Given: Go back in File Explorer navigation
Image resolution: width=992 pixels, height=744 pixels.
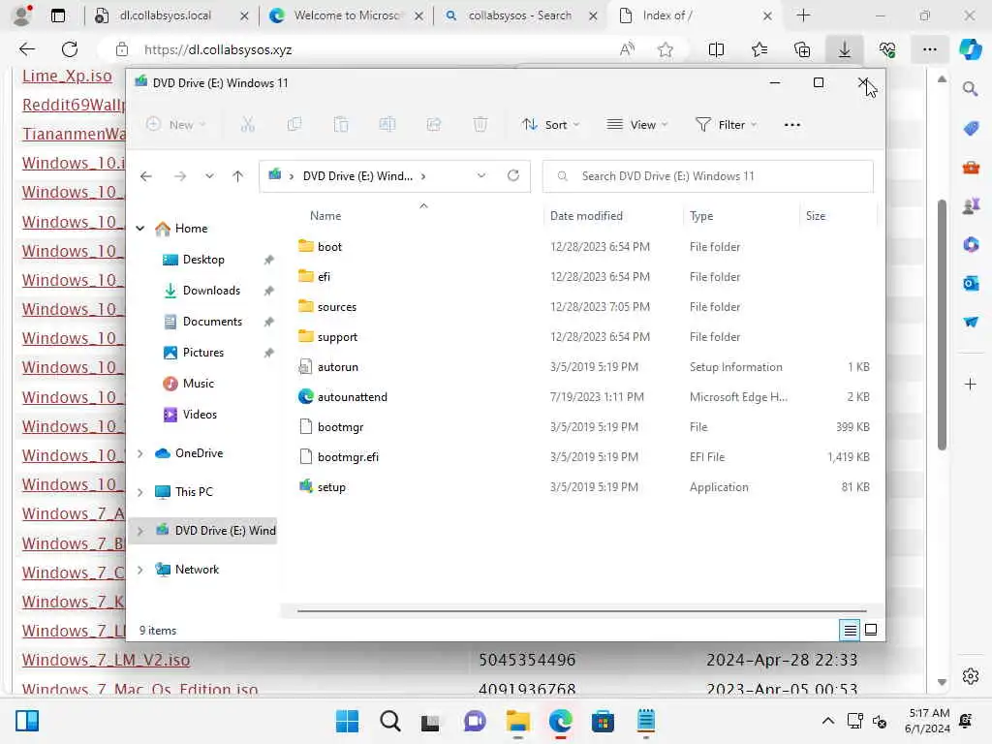Looking at the screenshot, I should point(146,176).
